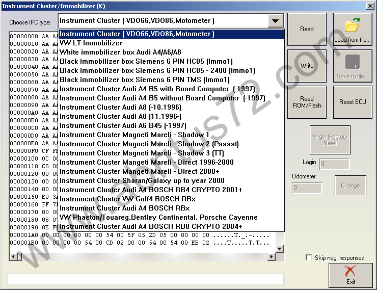Click hex row address 000001A0
Screen dimensions: 377x290
coord(24,235)
